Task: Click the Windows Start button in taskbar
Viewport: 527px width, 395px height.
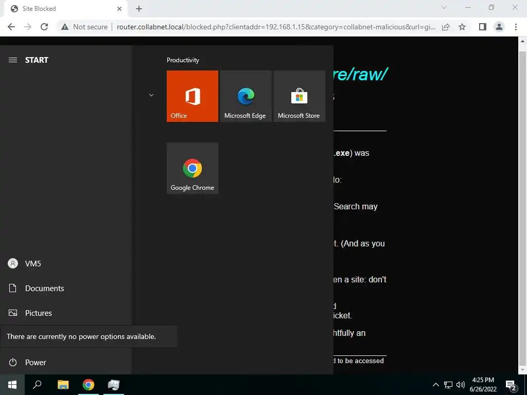Action: pyautogui.click(x=12, y=385)
